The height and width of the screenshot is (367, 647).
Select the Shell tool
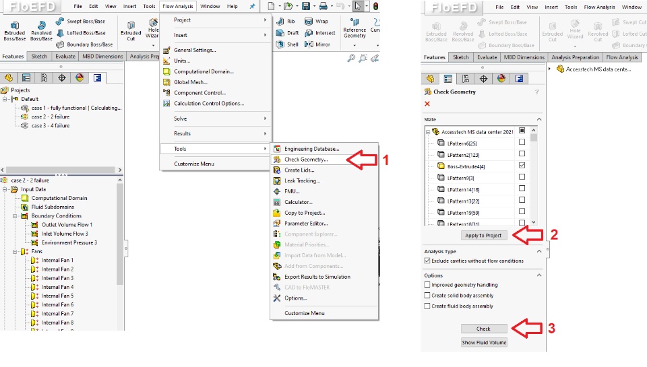point(287,44)
